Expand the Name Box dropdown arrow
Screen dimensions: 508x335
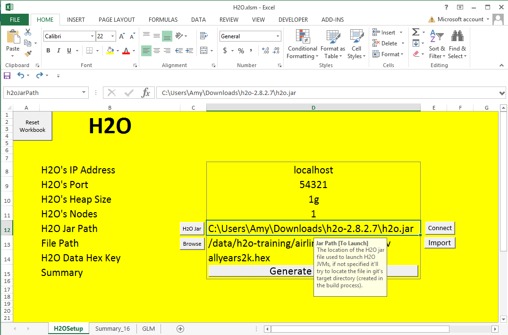tap(84, 93)
